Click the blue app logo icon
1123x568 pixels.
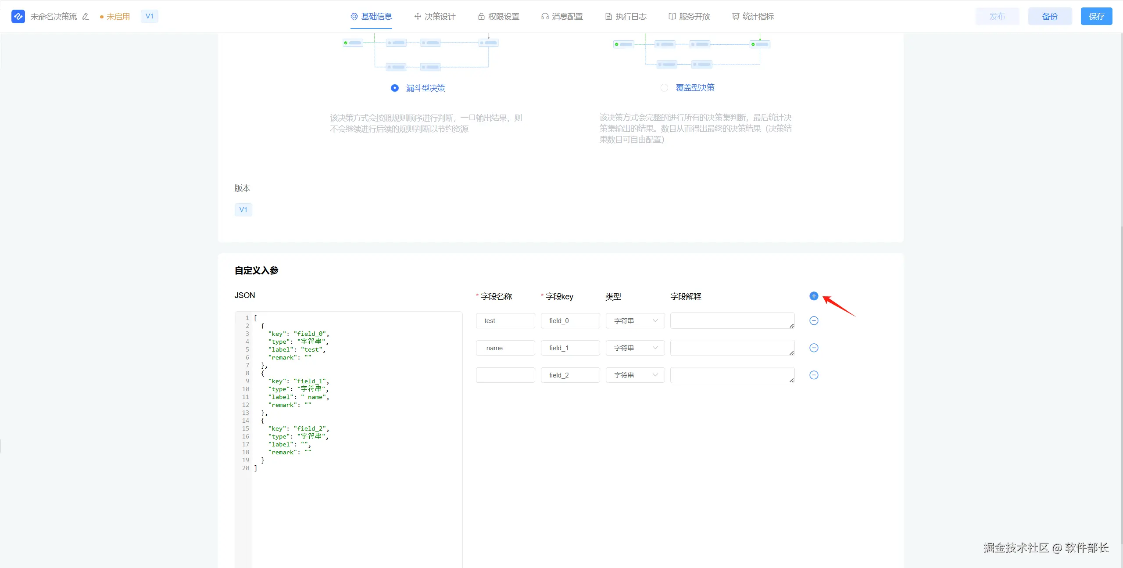[18, 17]
